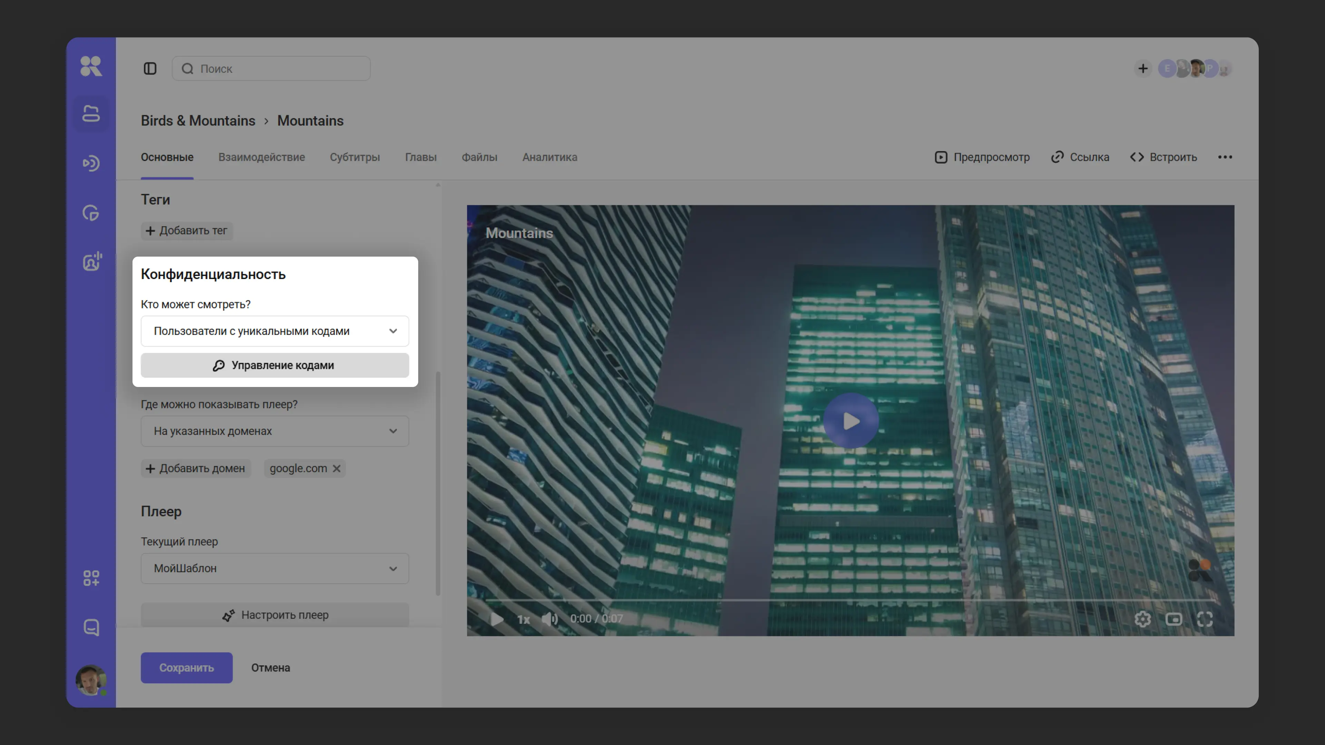This screenshot has height=745, width=1325.
Task: Toggle picture-in-picture mode in player
Action: tap(1173, 618)
